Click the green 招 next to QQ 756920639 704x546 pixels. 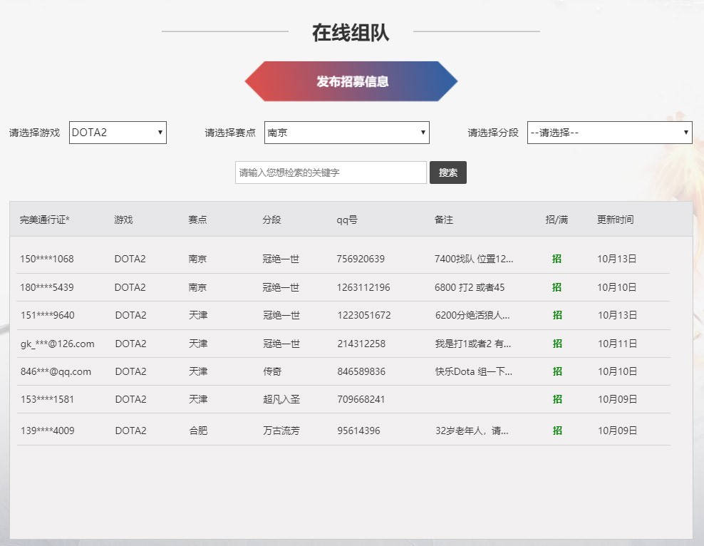coord(557,259)
